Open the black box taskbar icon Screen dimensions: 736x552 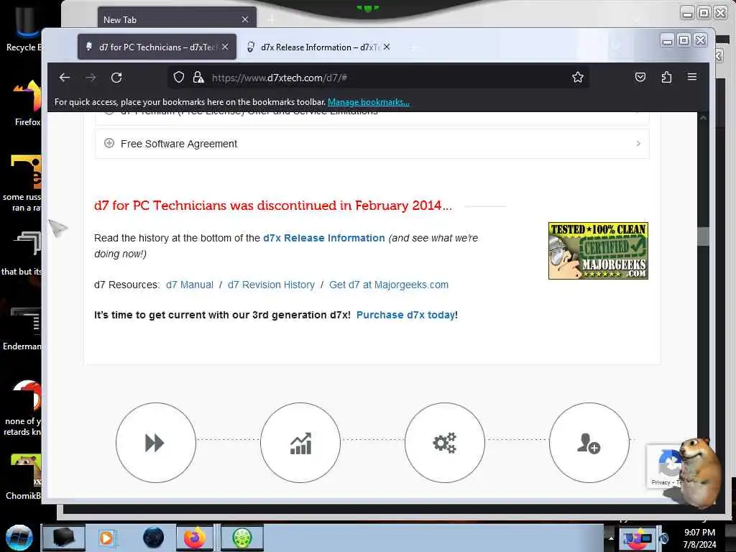click(63, 538)
